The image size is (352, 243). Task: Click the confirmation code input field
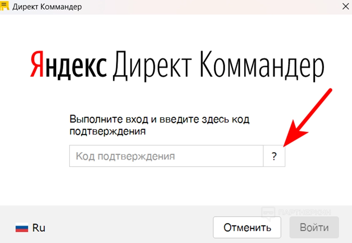coord(166,156)
